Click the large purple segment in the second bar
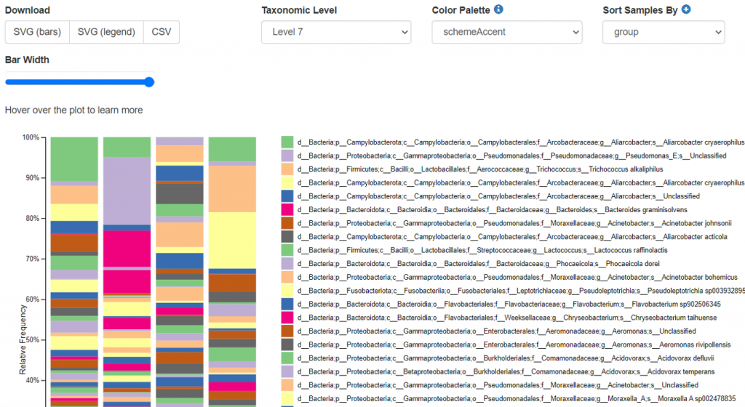 pyautogui.click(x=127, y=191)
